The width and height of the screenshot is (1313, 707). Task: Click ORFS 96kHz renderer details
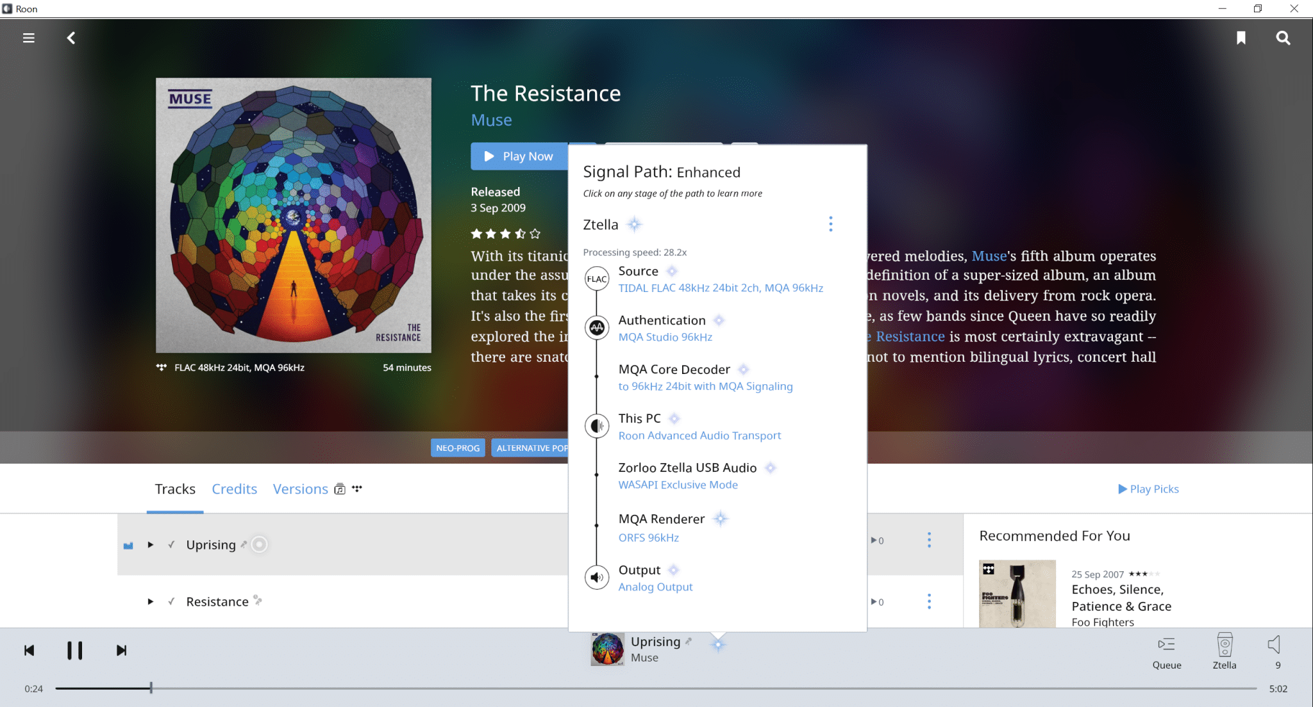[x=648, y=538]
